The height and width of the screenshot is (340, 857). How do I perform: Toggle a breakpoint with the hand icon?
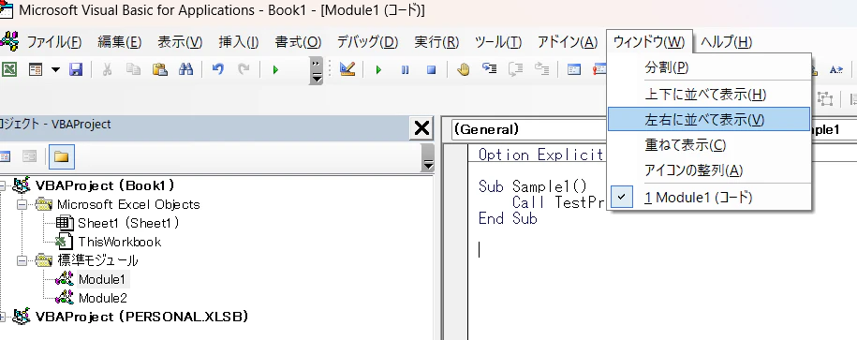pyautogui.click(x=463, y=69)
